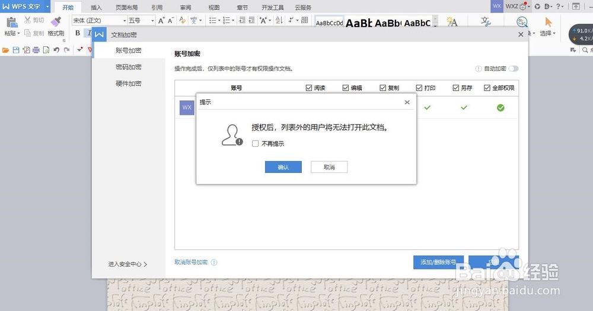
Task: Click the Print Preview icon in the quick toolbar
Action: (x=46, y=50)
